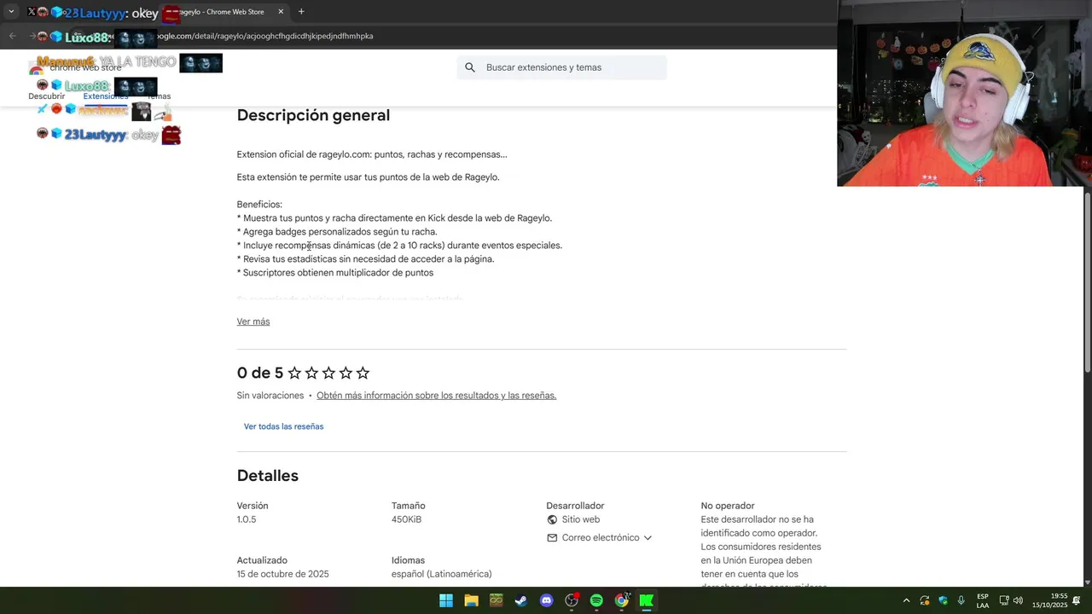Image resolution: width=1092 pixels, height=614 pixels.
Task: Click the date '15 de octubre de 2025'
Action: coord(282,574)
